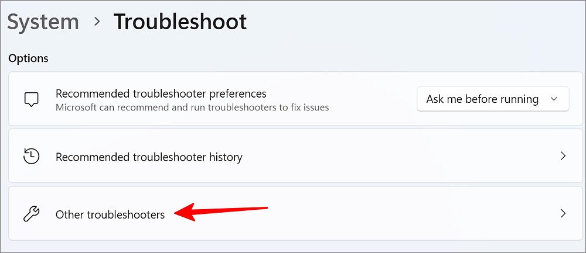The image size is (586, 253).
Task: Click the "Recommended troubleshooter preferences" label
Action: (x=161, y=93)
